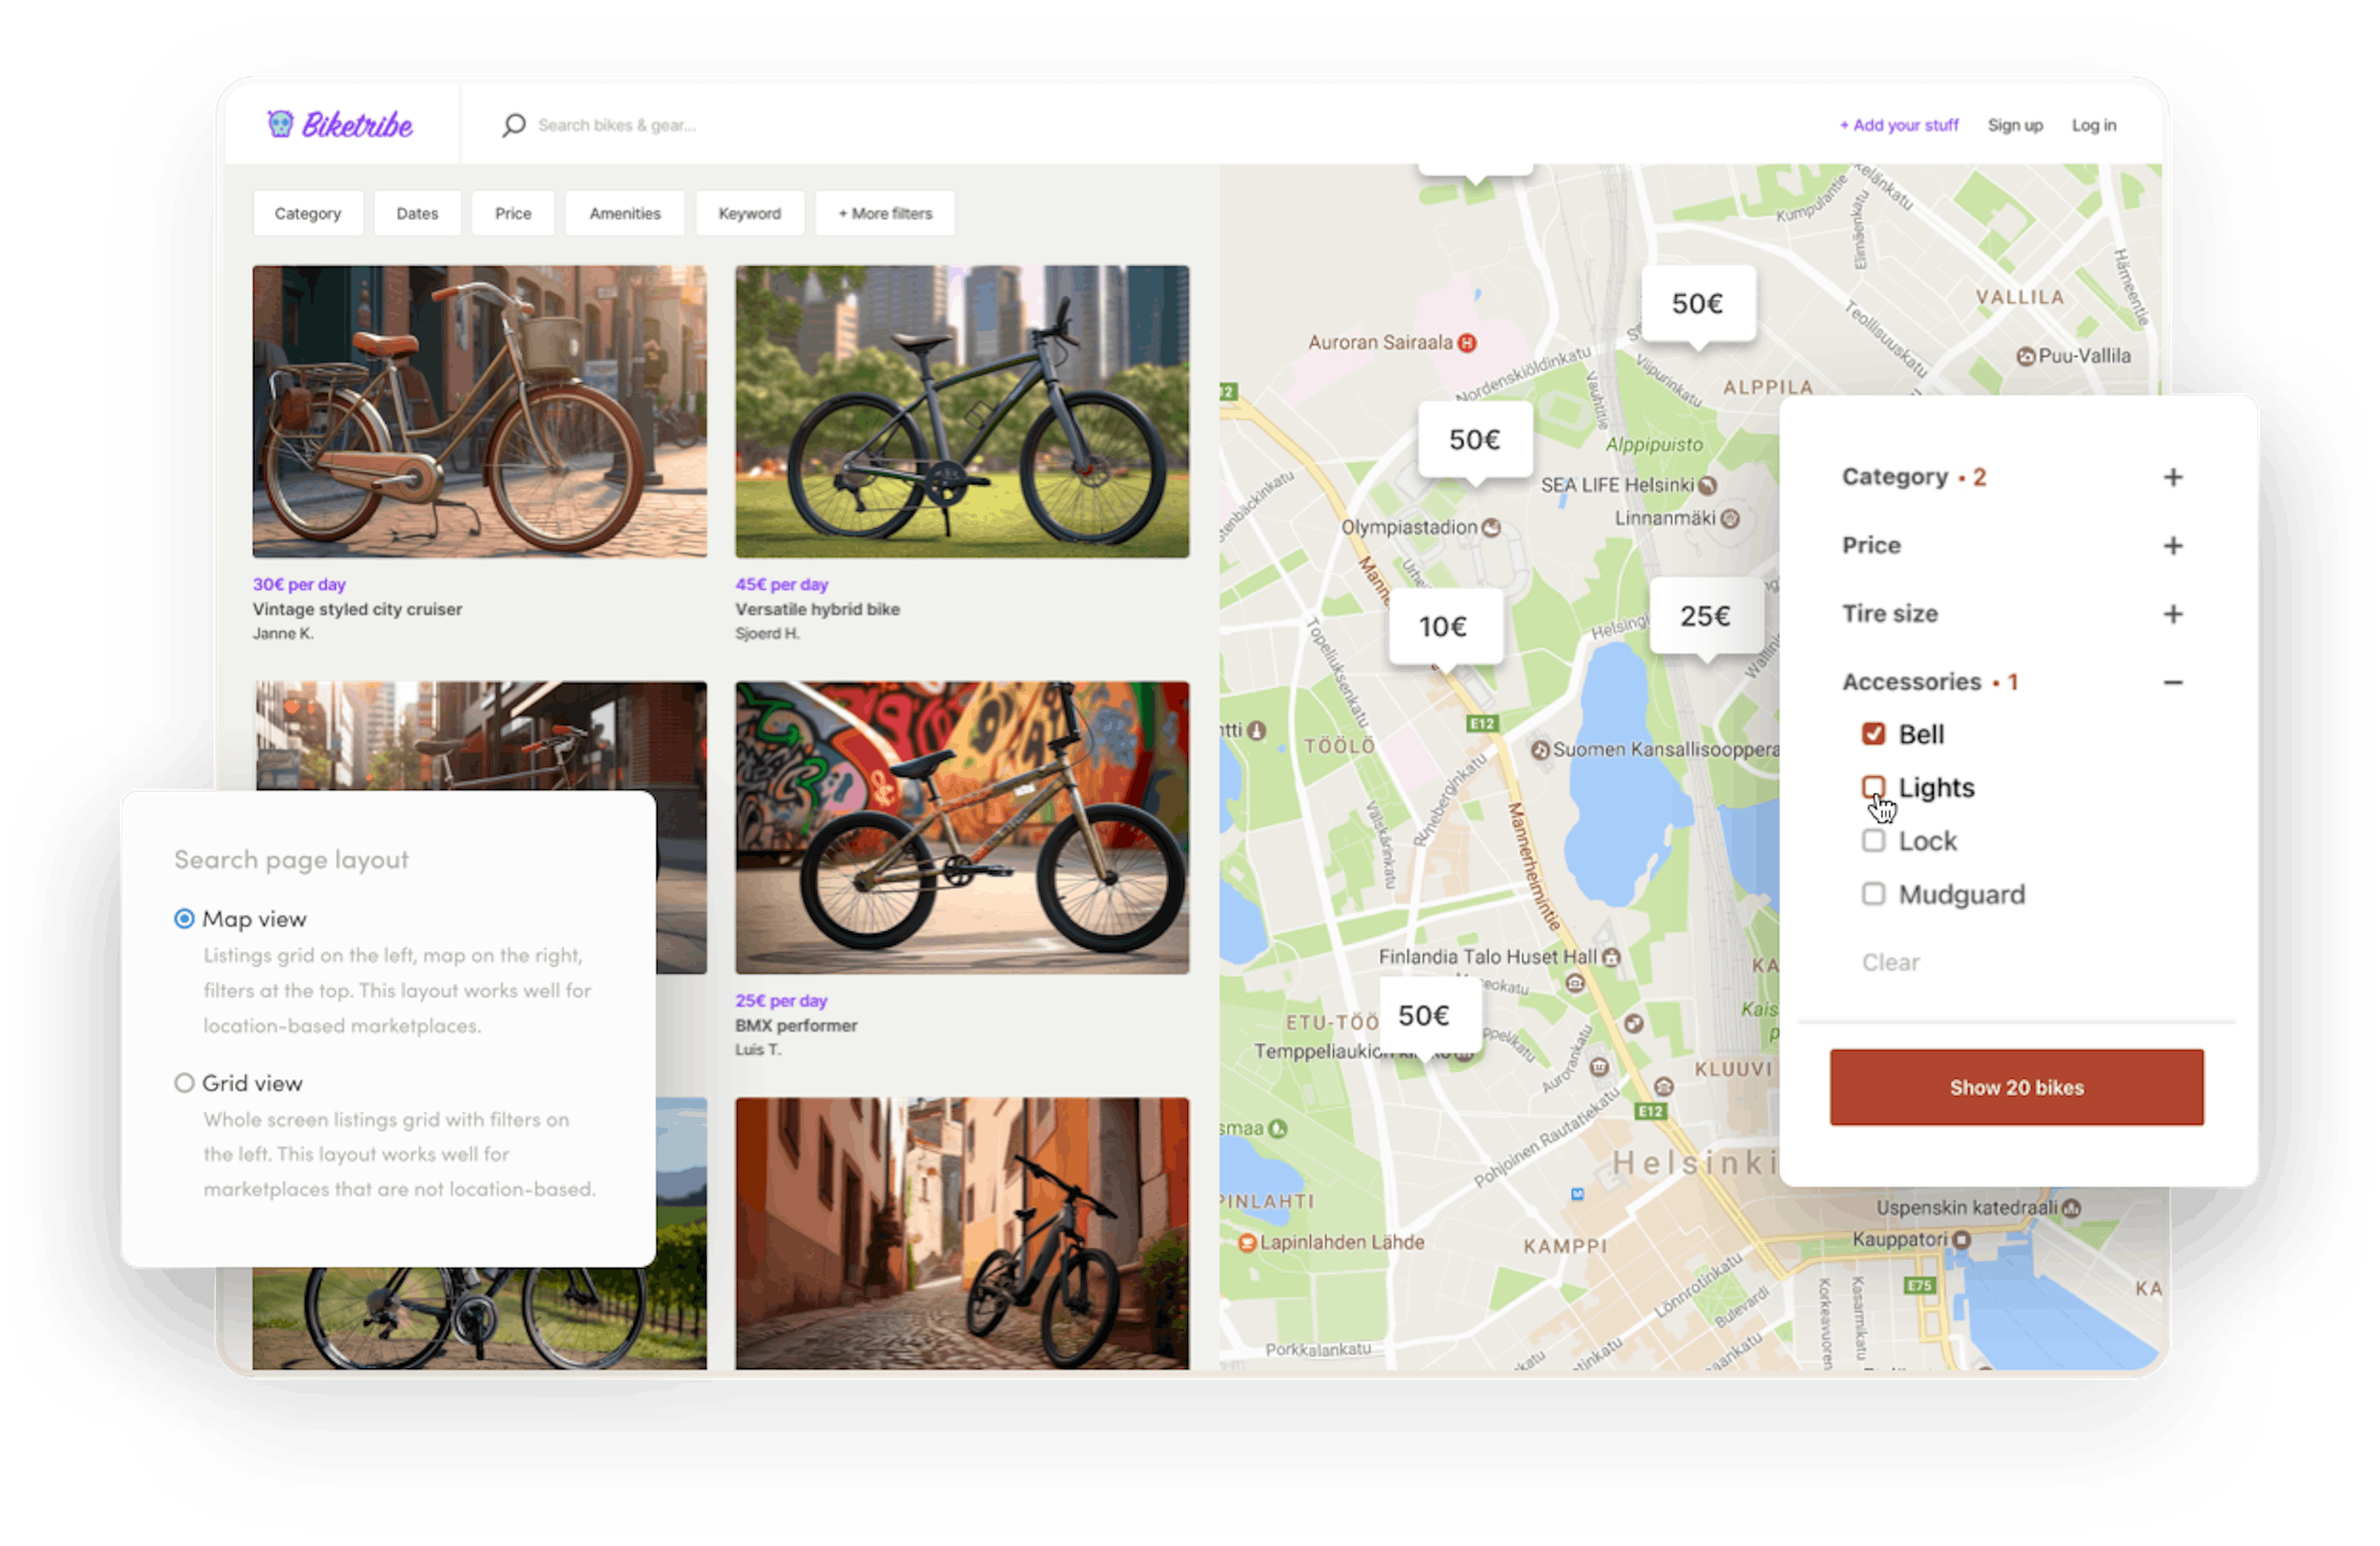Open the More filters menu
2380x1546 pixels.
click(x=884, y=212)
